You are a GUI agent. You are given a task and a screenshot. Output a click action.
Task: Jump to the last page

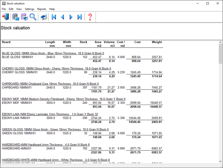(x=80, y=17)
